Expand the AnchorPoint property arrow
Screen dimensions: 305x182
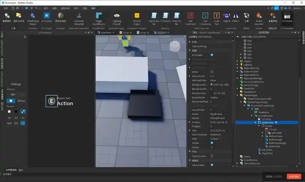point(190,76)
